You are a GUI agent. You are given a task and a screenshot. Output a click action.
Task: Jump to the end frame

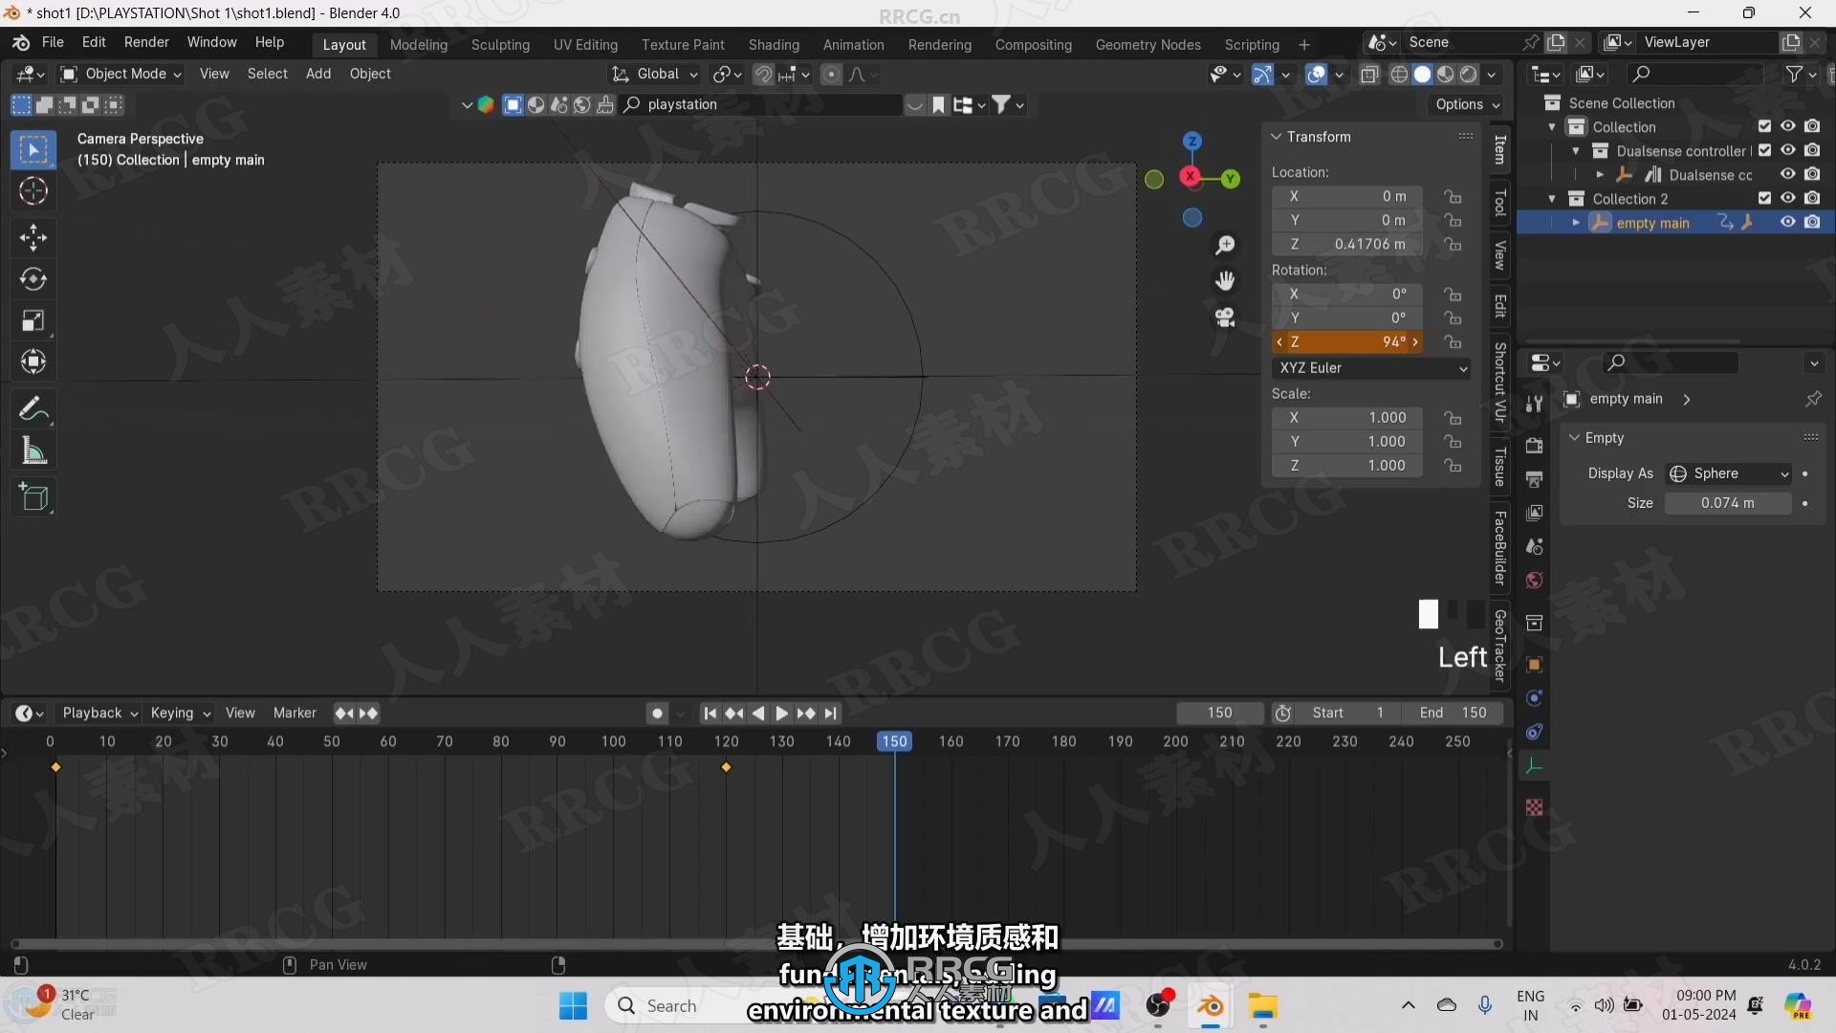[x=831, y=714]
